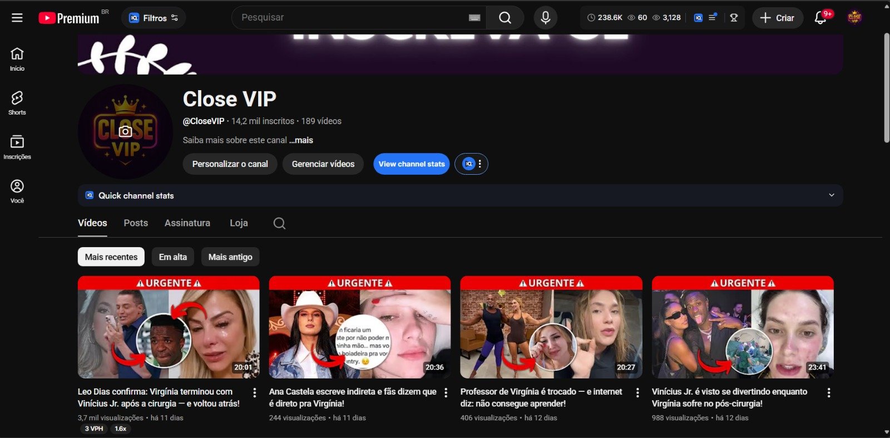Viewport: 890px width, 438px height.
Task: Select the Mais antigo filter chip
Action: pos(230,257)
